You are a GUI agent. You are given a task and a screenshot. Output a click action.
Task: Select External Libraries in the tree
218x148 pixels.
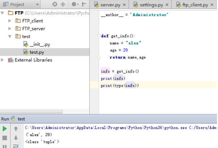click(x=33, y=60)
